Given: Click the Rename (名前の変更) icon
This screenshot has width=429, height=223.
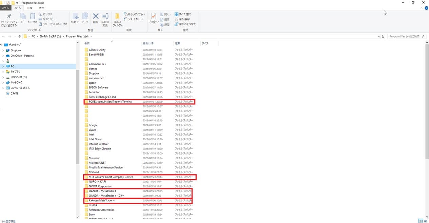Looking at the screenshot, I should [x=105, y=16].
